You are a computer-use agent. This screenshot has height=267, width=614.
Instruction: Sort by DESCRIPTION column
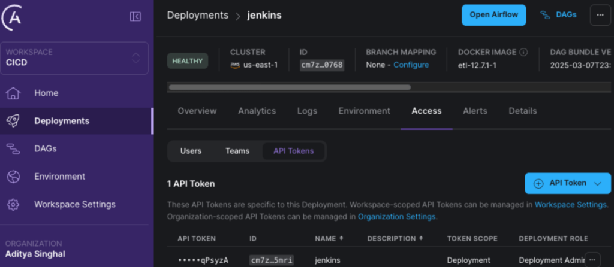[395, 238]
